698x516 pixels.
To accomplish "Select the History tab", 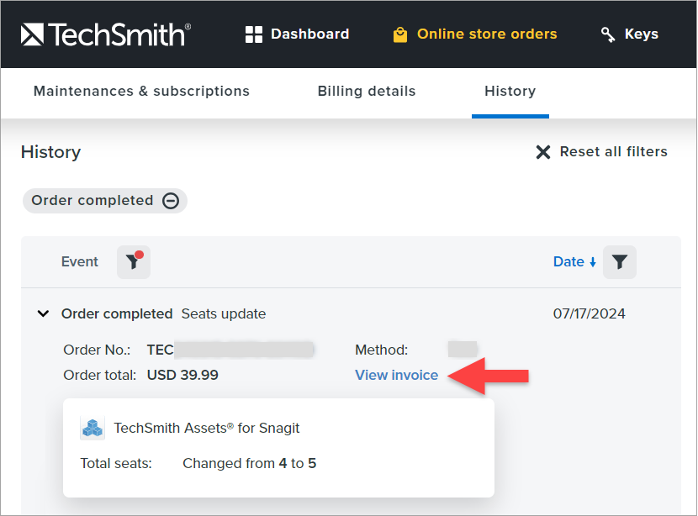I will click(x=510, y=92).
